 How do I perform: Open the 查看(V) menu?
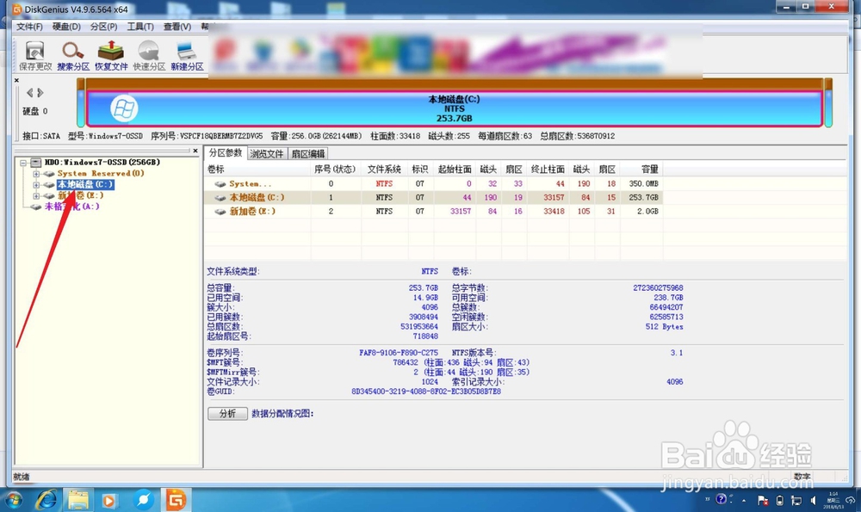click(x=177, y=27)
